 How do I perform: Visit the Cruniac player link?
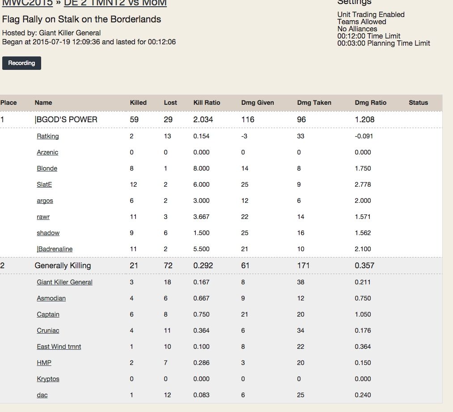(48, 330)
